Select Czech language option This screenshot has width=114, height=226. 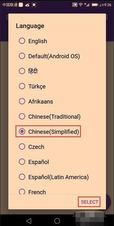pyautogui.click(x=22, y=147)
